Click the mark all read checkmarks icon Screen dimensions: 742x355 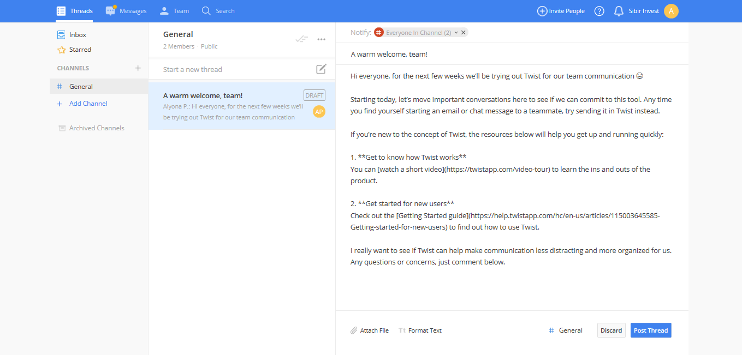point(301,39)
